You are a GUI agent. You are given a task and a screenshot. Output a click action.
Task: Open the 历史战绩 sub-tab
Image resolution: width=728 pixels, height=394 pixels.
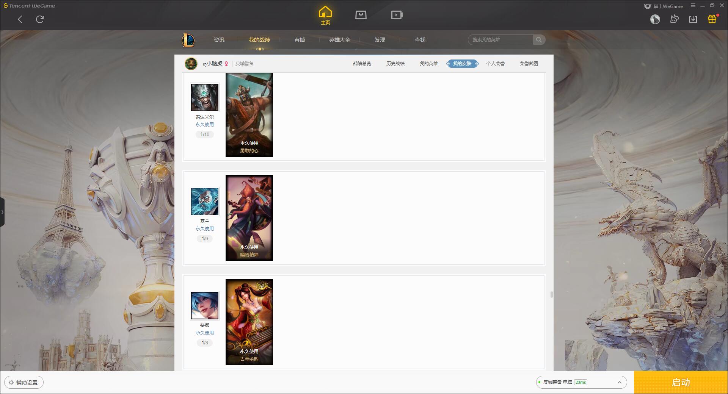(395, 64)
